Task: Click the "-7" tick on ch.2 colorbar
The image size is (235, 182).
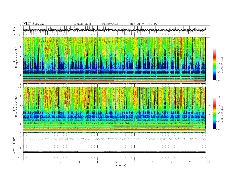Action: click(219, 129)
